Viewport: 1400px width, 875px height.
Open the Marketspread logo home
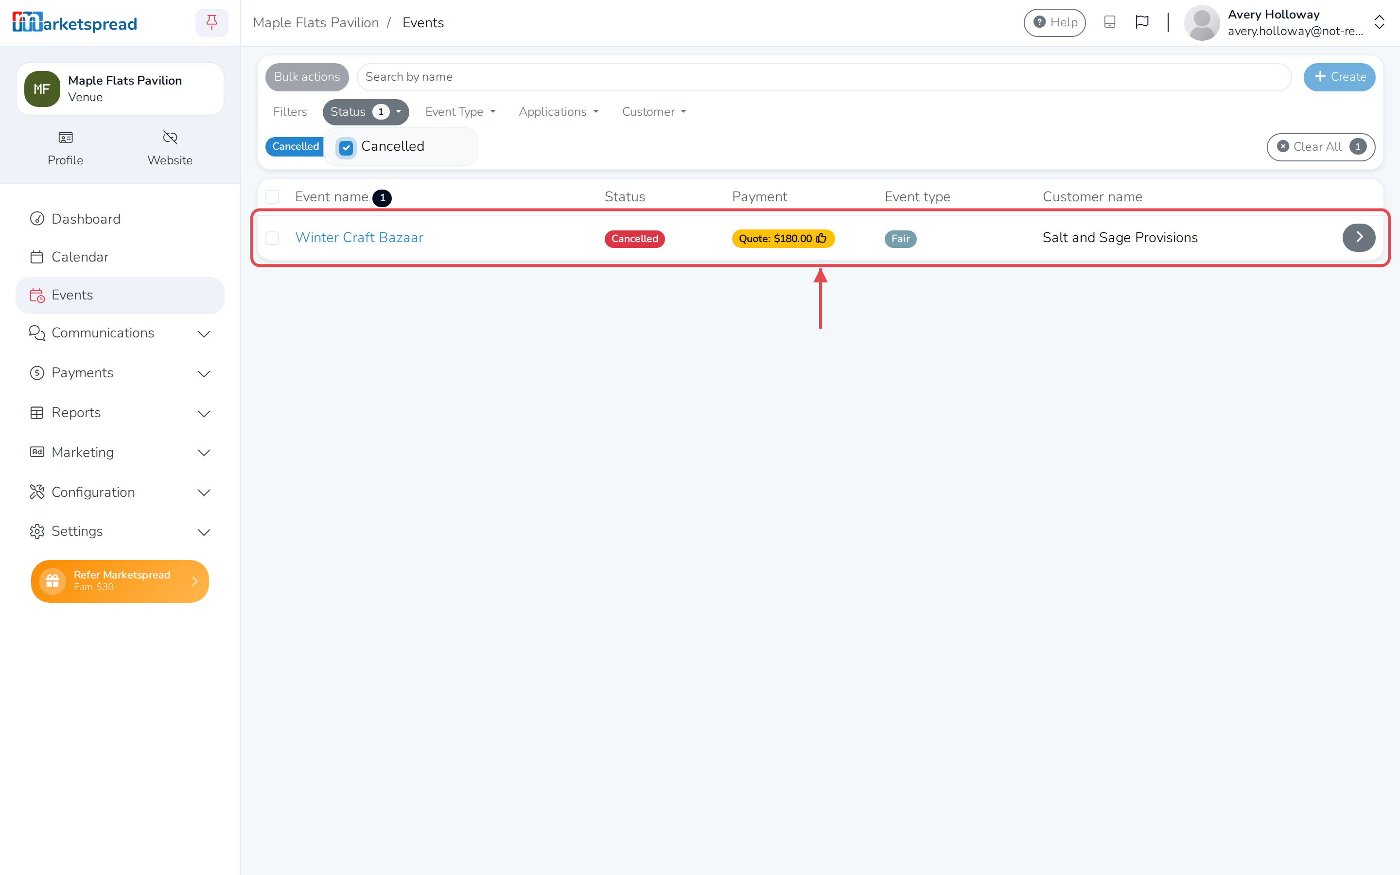tap(75, 22)
